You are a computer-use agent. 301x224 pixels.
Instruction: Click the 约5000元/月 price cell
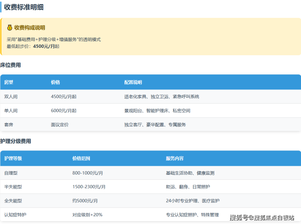(85, 201)
